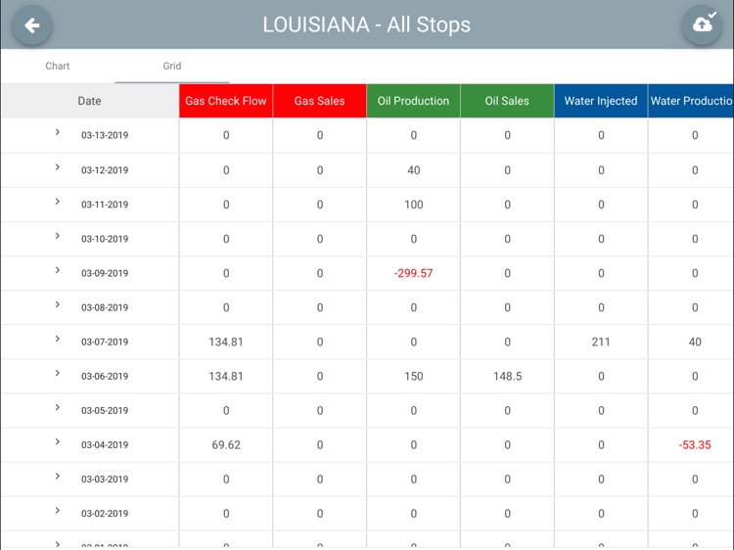The height and width of the screenshot is (550, 734).
Task: Click the 69.62 Gas Check Flow cell
Action: [226, 445]
